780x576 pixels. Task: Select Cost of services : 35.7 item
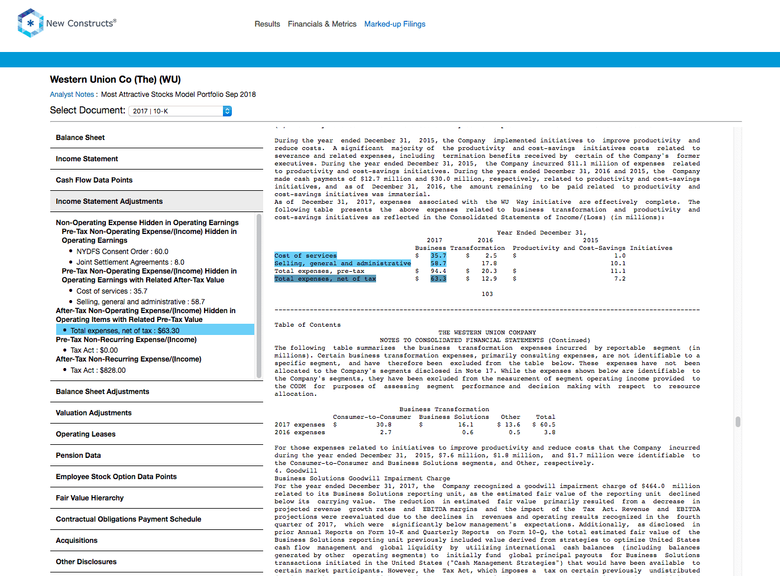pyautogui.click(x=112, y=291)
